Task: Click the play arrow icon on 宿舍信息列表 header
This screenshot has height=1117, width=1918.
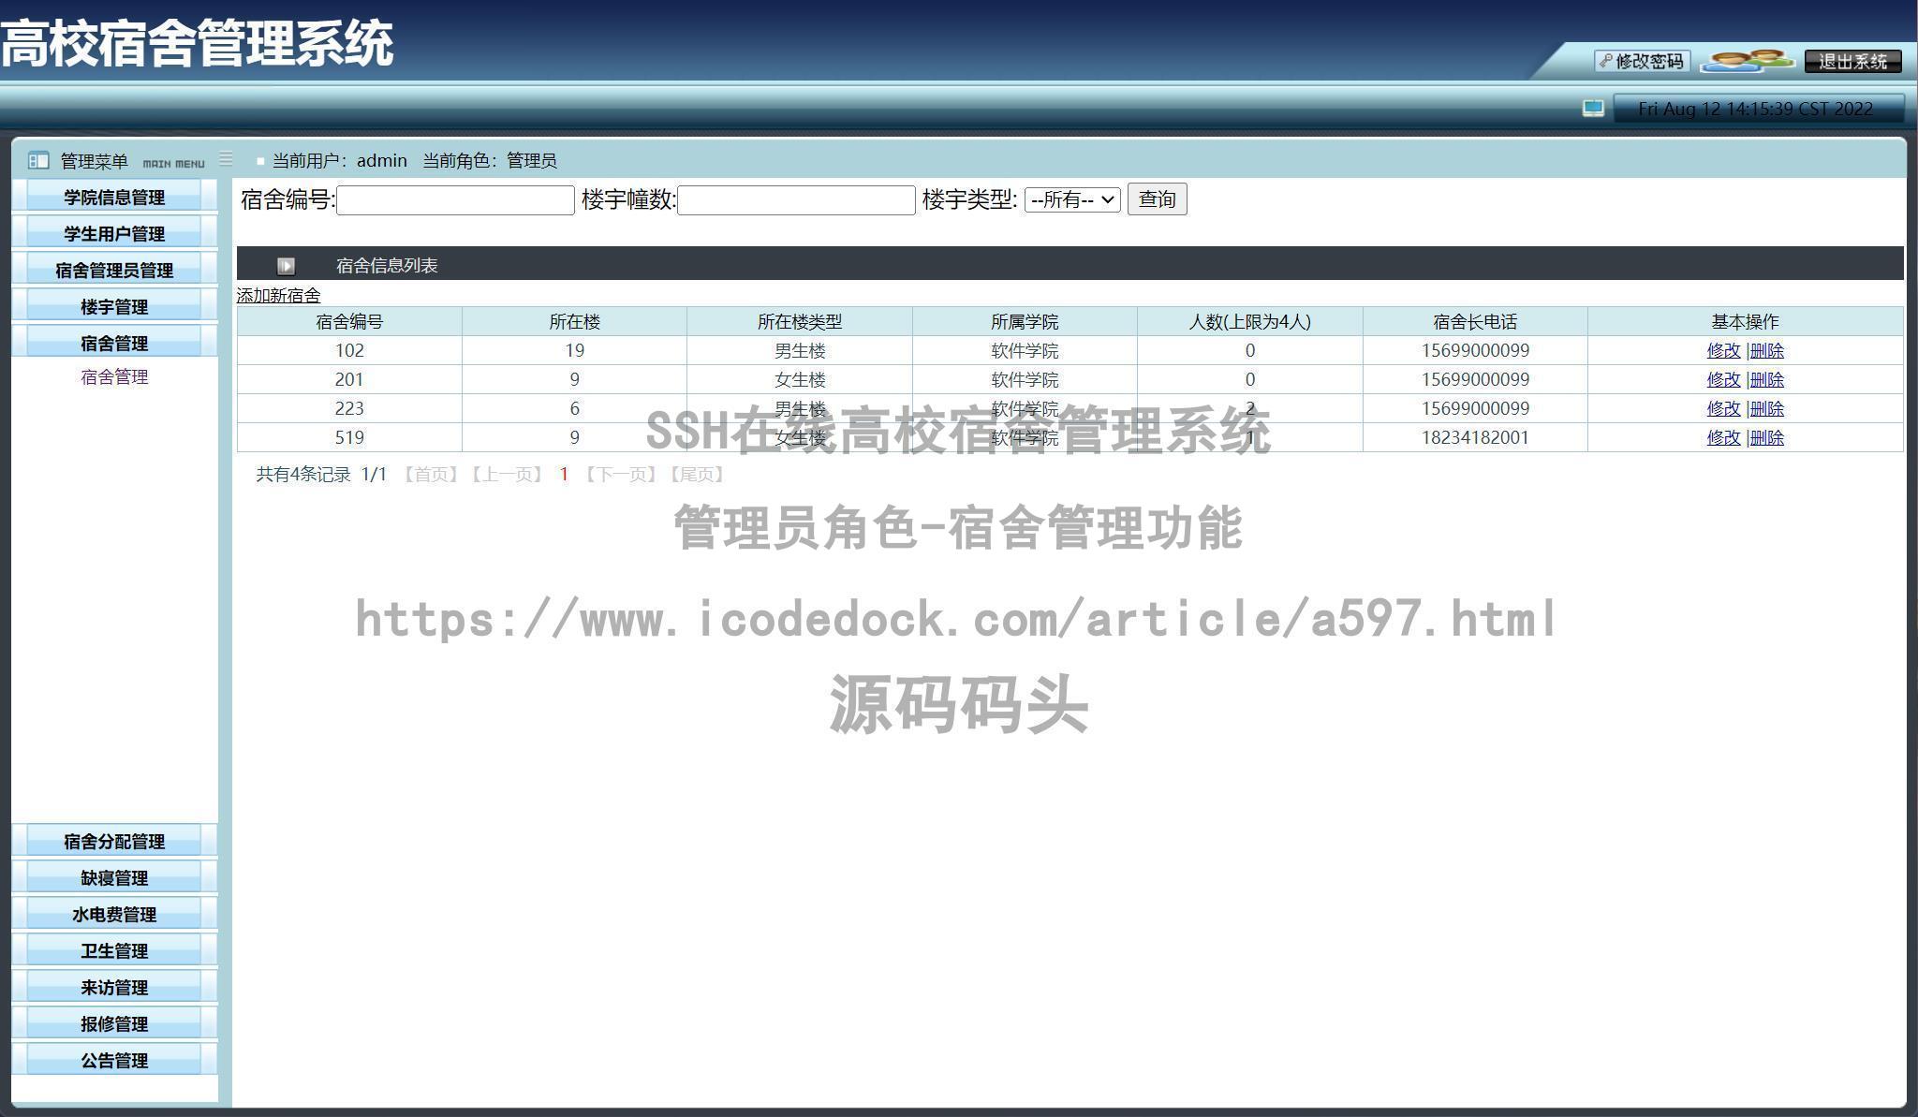Action: [x=287, y=265]
